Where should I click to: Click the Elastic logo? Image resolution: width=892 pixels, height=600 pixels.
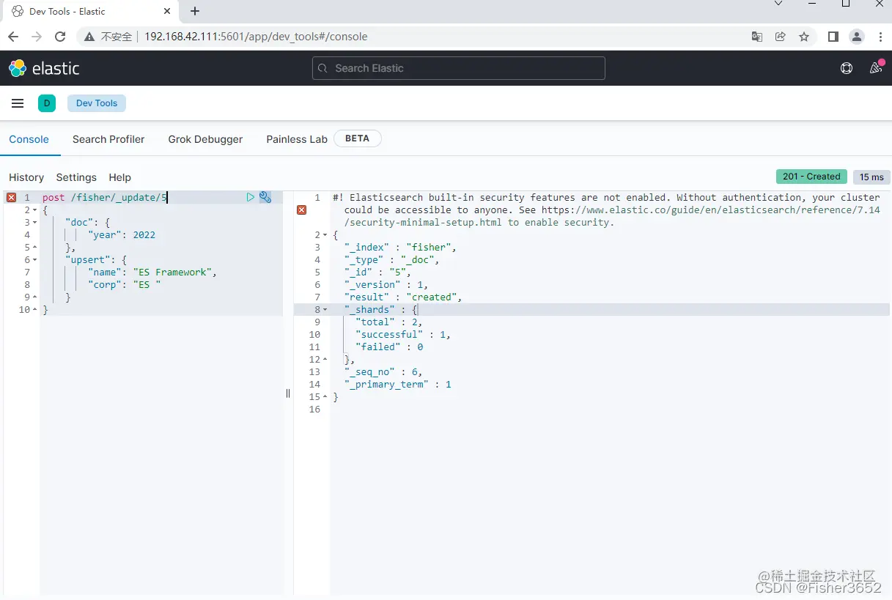click(x=44, y=68)
